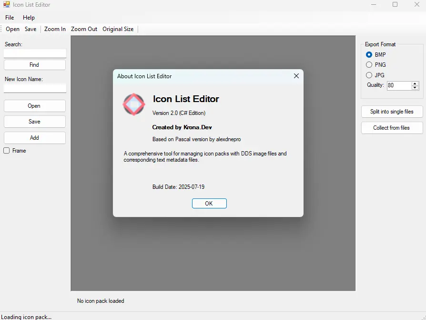Click the 'Build Date: 2025-07-19' text

tap(178, 187)
